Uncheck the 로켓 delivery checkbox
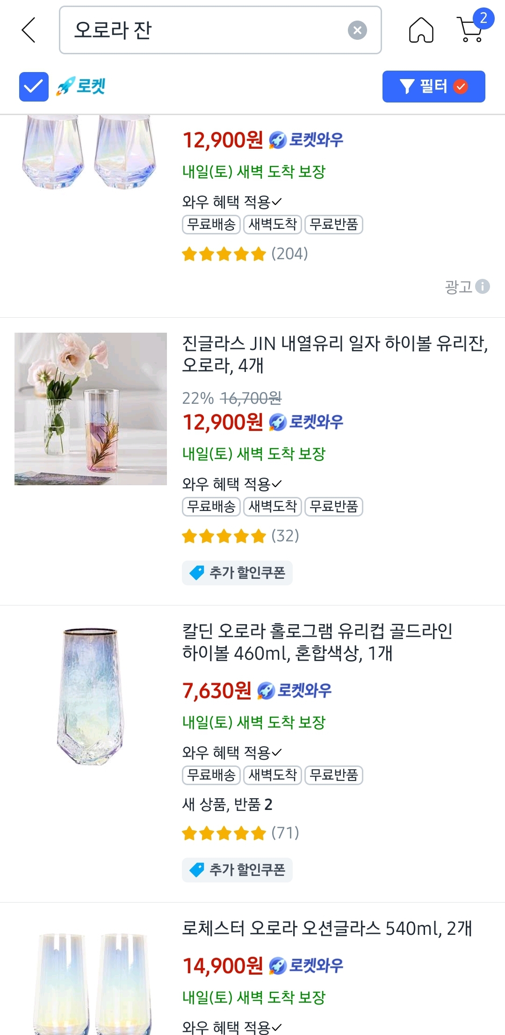This screenshot has width=505, height=1035. [34, 87]
